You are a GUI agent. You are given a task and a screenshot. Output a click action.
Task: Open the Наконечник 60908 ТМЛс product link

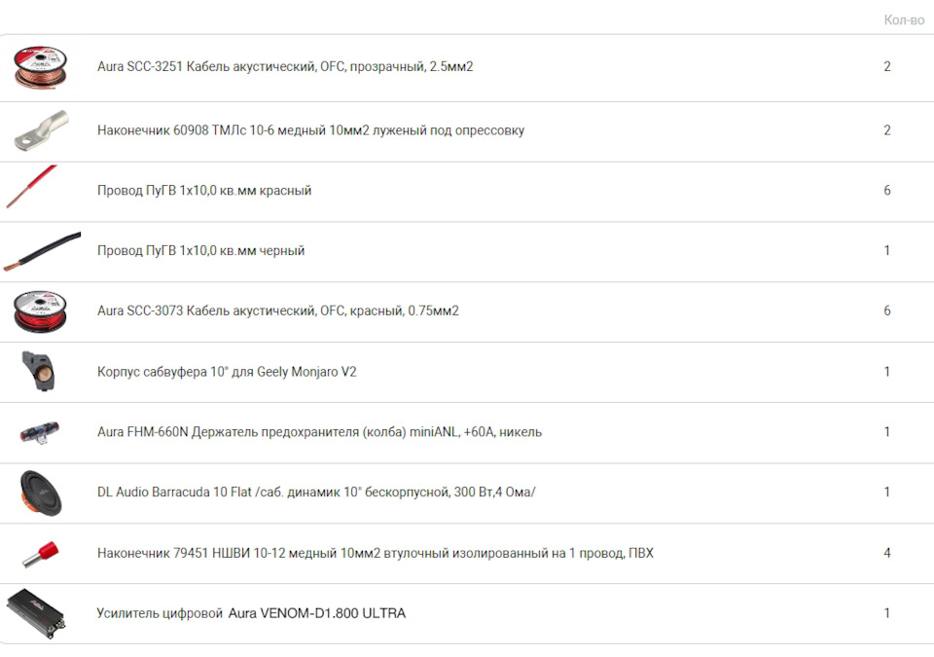pos(310,130)
